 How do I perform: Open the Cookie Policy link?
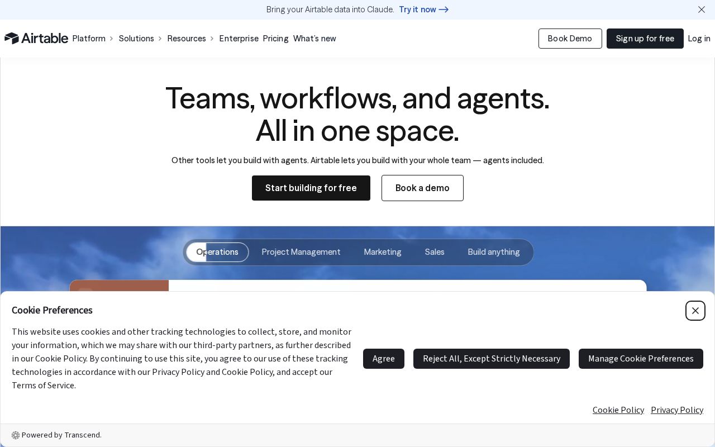click(x=618, y=410)
